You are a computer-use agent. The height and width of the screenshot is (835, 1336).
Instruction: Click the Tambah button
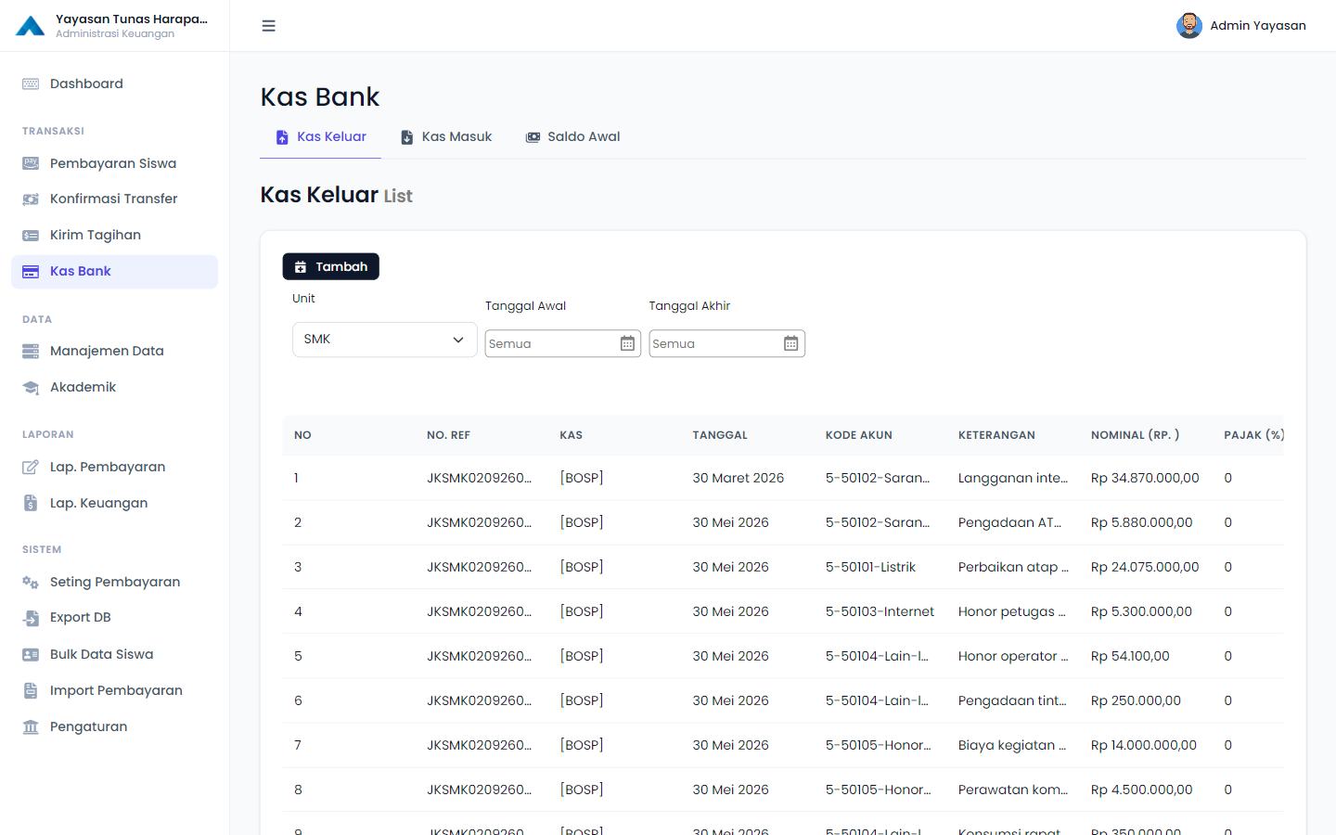click(x=330, y=266)
